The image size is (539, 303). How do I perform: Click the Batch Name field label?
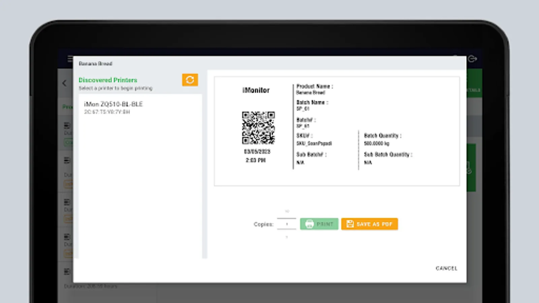pos(312,102)
